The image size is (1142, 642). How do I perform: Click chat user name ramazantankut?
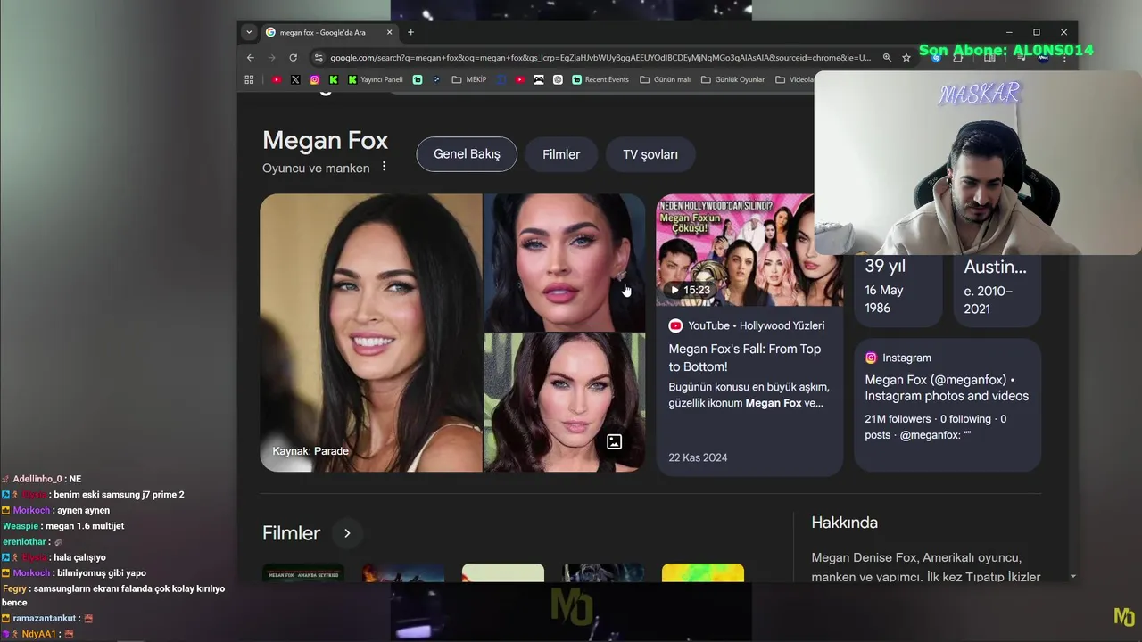pyautogui.click(x=45, y=618)
